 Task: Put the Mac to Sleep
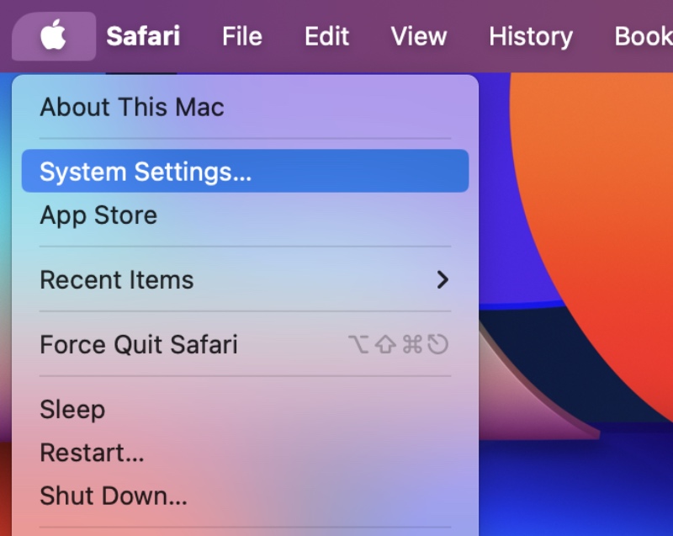click(72, 410)
